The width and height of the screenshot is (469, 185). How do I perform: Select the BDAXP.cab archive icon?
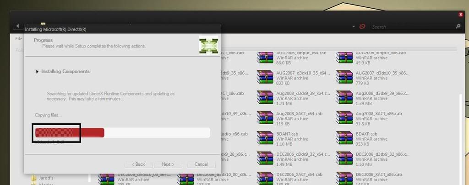tap(344, 138)
